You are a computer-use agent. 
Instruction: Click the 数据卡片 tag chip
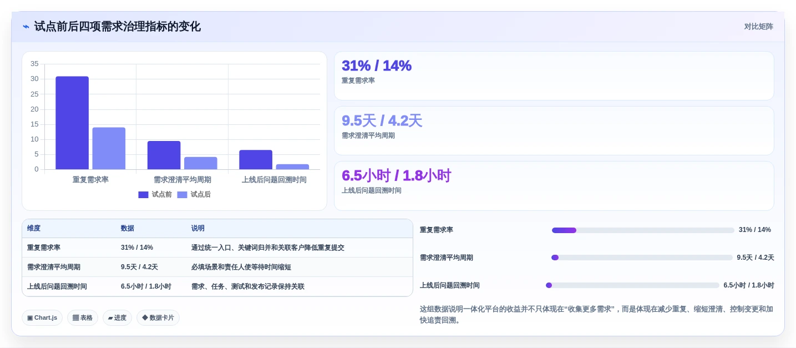tap(158, 317)
